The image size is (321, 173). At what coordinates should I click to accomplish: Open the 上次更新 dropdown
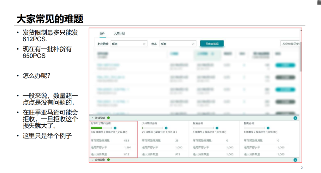[x=129, y=44]
